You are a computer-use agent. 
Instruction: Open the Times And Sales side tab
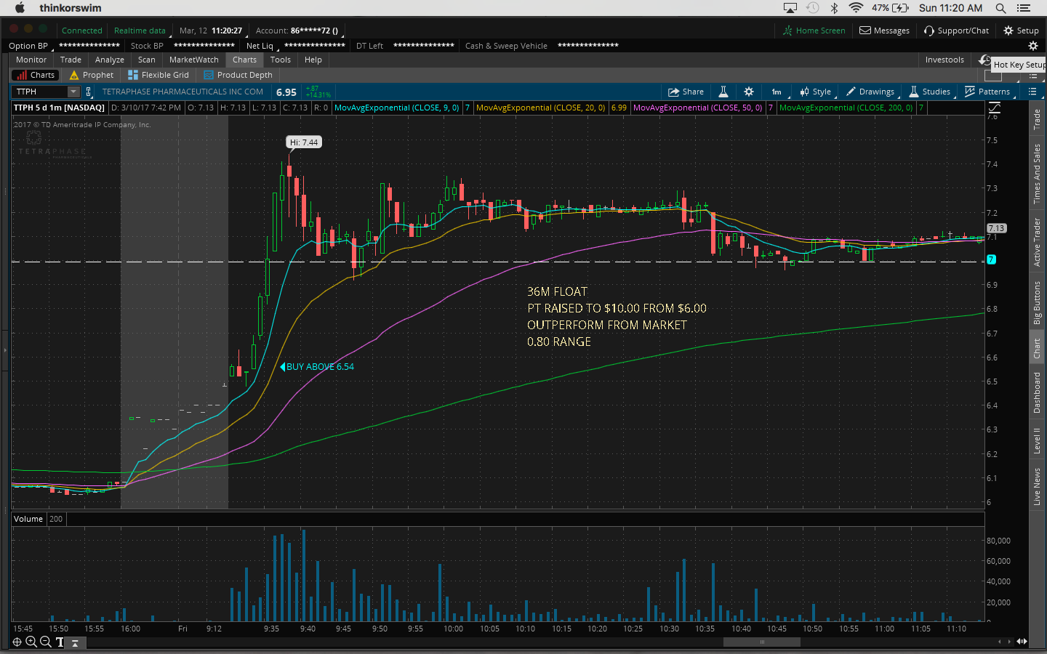coord(1038,174)
